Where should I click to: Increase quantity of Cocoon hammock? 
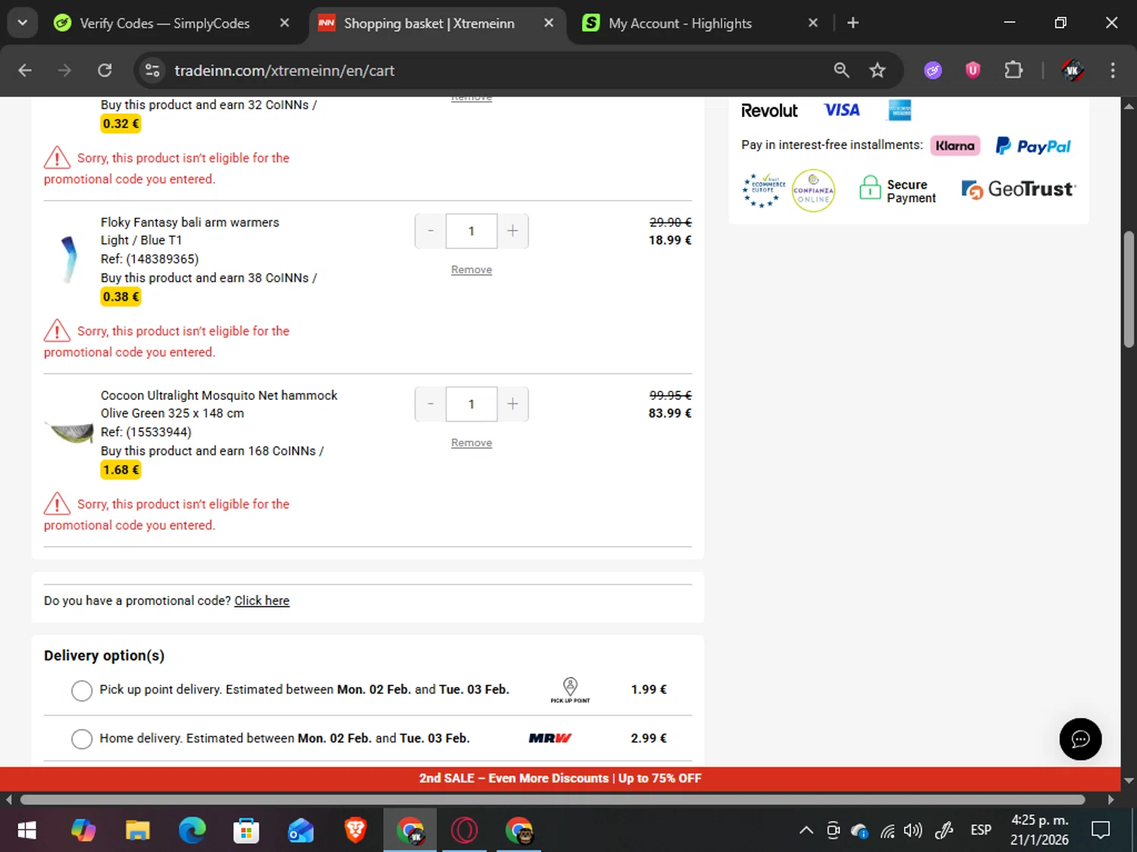pos(512,404)
